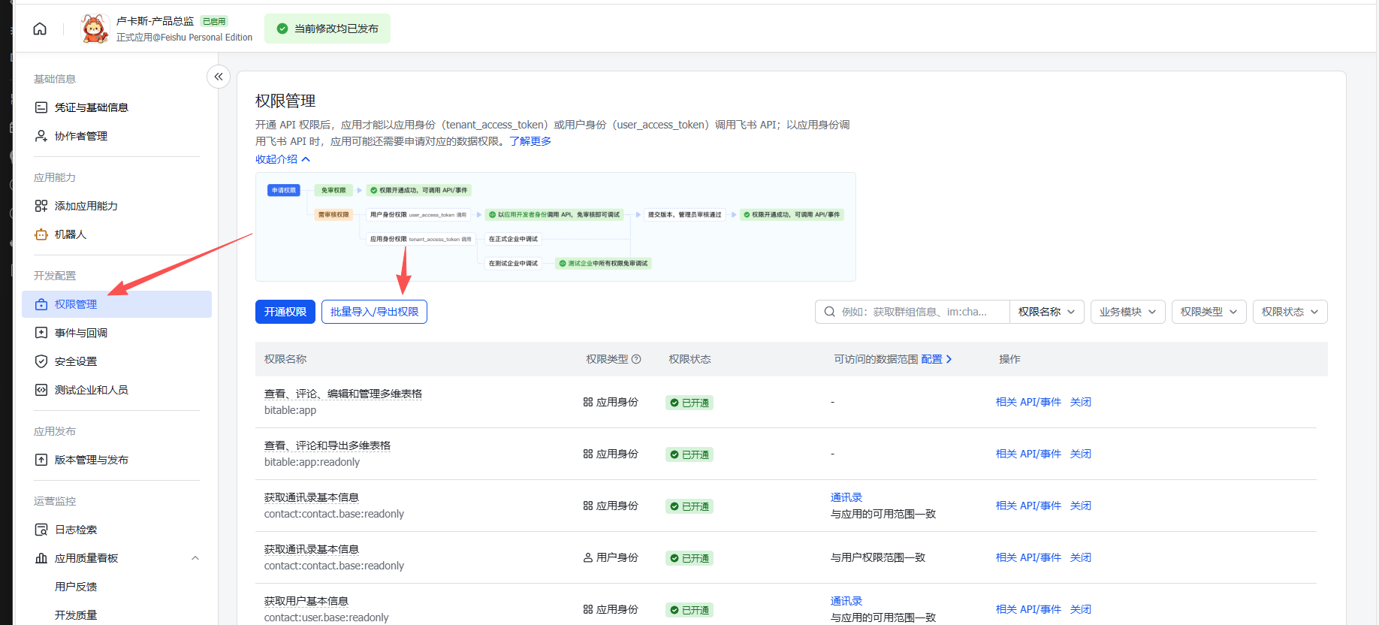Click the help icon beside 权限类型 column header
The image size is (1379, 625).
(636, 359)
